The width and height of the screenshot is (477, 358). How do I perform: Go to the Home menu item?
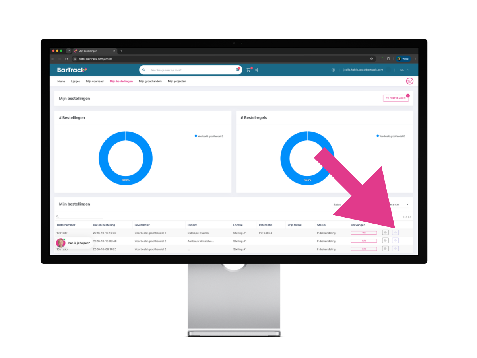tap(61, 81)
